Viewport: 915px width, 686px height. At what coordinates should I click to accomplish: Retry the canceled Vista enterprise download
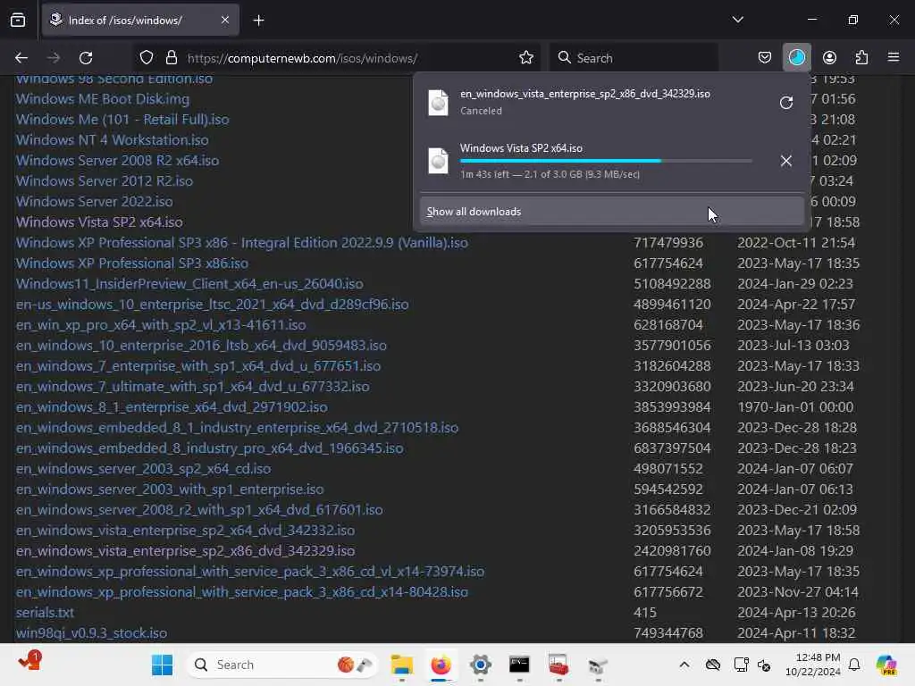point(786,103)
